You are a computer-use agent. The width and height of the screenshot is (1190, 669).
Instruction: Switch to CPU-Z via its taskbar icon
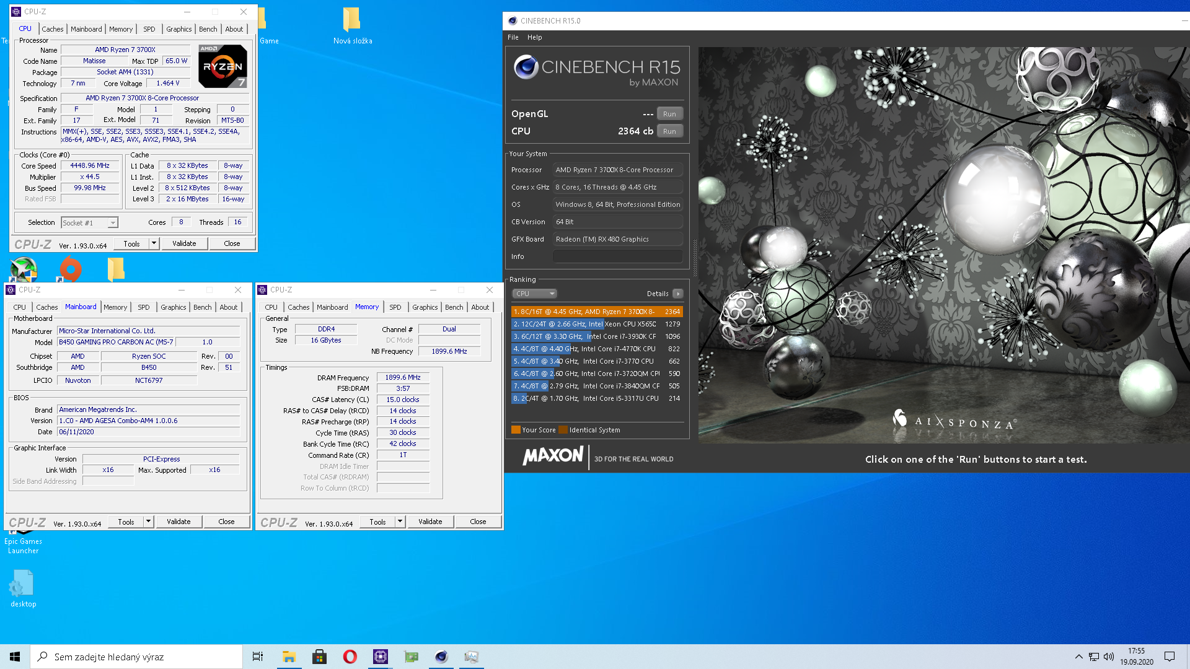pyautogui.click(x=380, y=657)
